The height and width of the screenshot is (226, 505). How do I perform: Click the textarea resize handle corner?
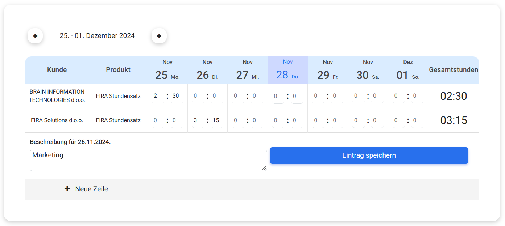click(x=264, y=168)
